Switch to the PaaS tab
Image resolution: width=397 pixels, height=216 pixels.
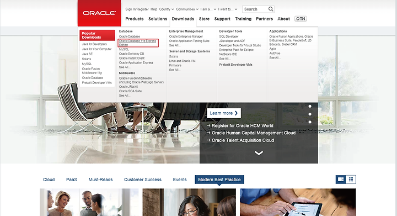pyautogui.click(x=72, y=180)
